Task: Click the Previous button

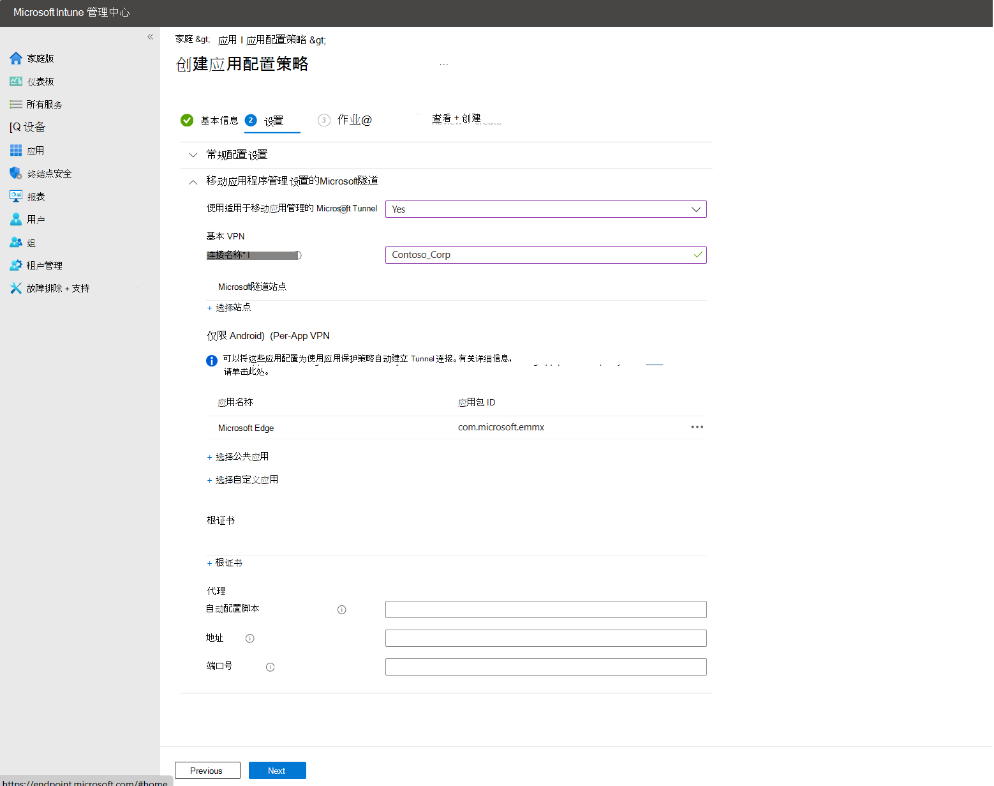Action: [x=207, y=771]
